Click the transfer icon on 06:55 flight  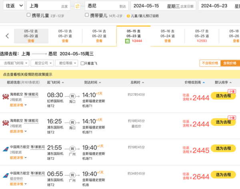pyautogui.click(x=72, y=175)
